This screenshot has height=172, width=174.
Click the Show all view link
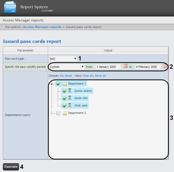pos(100,76)
